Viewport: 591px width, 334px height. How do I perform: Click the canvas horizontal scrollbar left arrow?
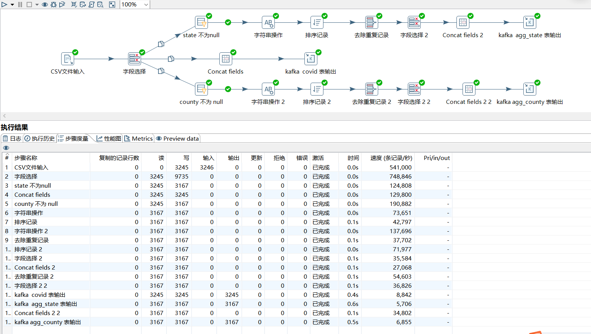pyautogui.click(x=4, y=116)
